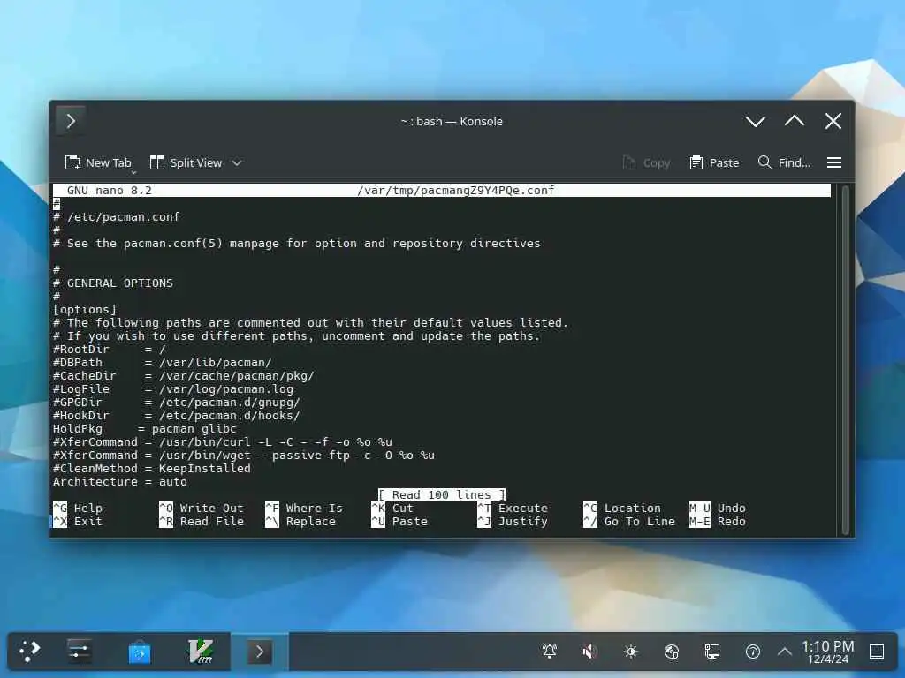Close the Konsole window
This screenshot has height=678, width=905.
pos(833,121)
